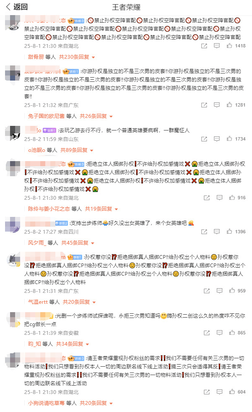Reply to the 1396-likes comment from 四川

pos(216,232)
